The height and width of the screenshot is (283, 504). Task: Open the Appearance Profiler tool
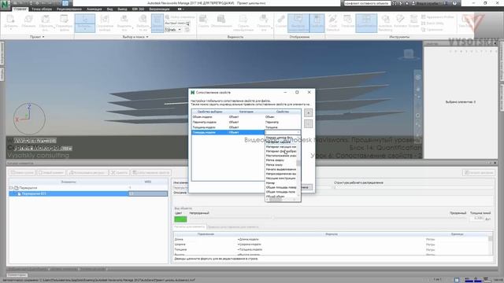tap(438, 17)
